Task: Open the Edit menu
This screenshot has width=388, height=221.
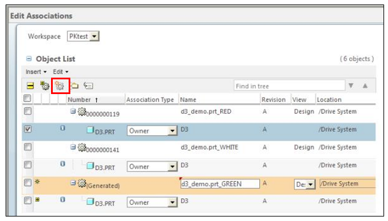Action: [x=60, y=72]
